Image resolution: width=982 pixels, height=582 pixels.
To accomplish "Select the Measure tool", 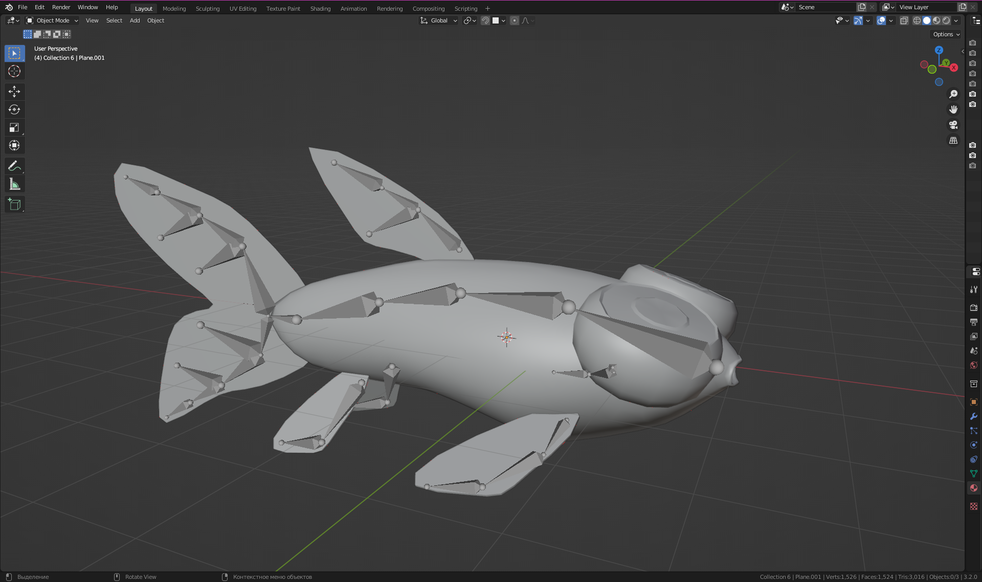I will 14,184.
